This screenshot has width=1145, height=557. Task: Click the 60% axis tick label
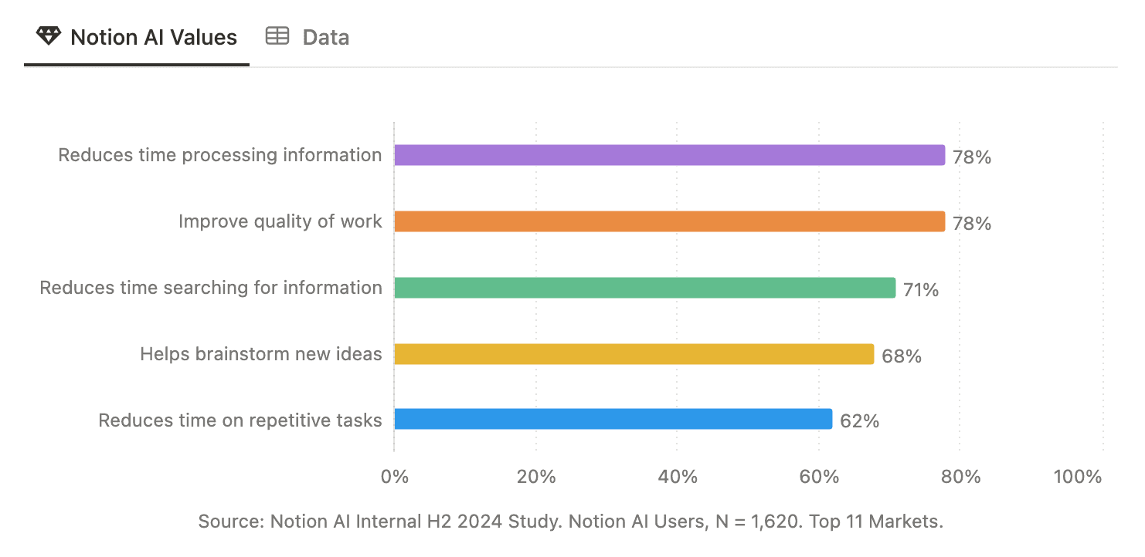pos(821,477)
